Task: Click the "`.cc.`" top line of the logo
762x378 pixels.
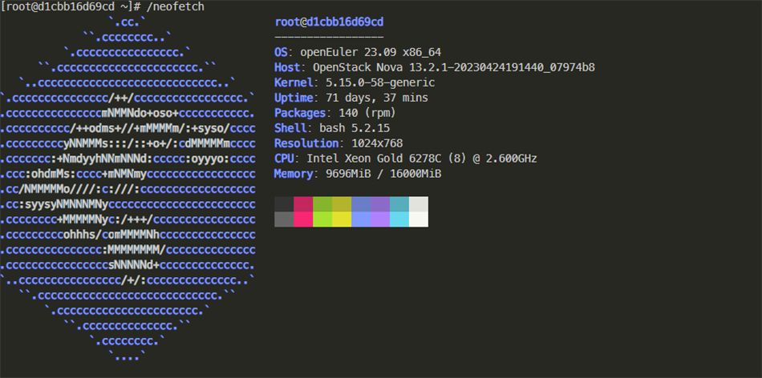Action: coord(128,22)
